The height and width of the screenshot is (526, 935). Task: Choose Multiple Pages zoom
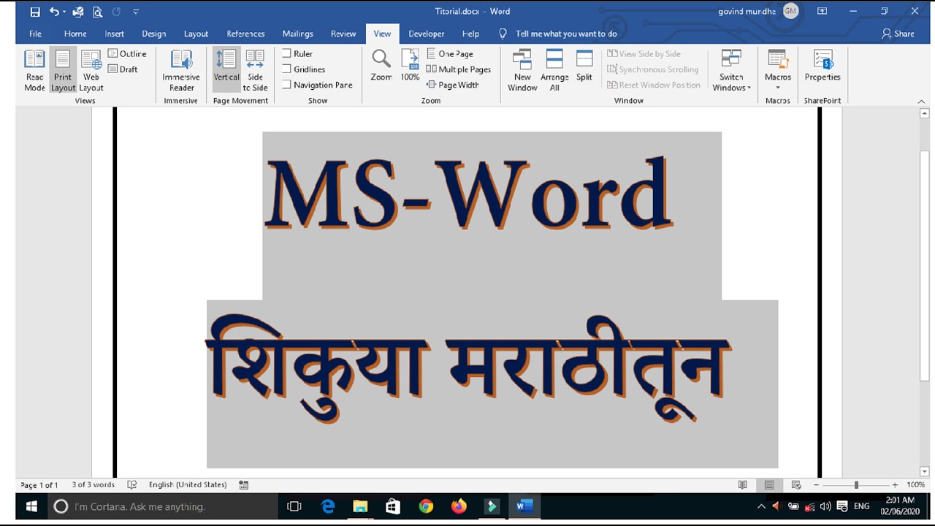click(x=459, y=69)
